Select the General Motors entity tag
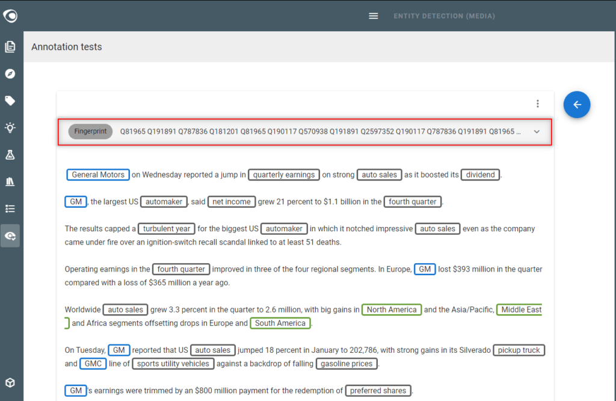The width and height of the screenshot is (616, 401). (98, 175)
